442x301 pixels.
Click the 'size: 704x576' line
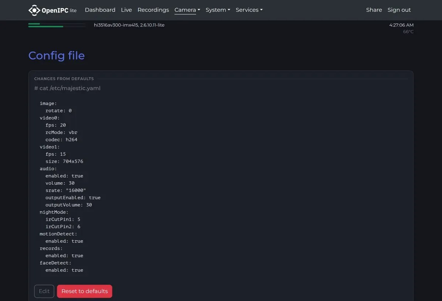coord(64,161)
